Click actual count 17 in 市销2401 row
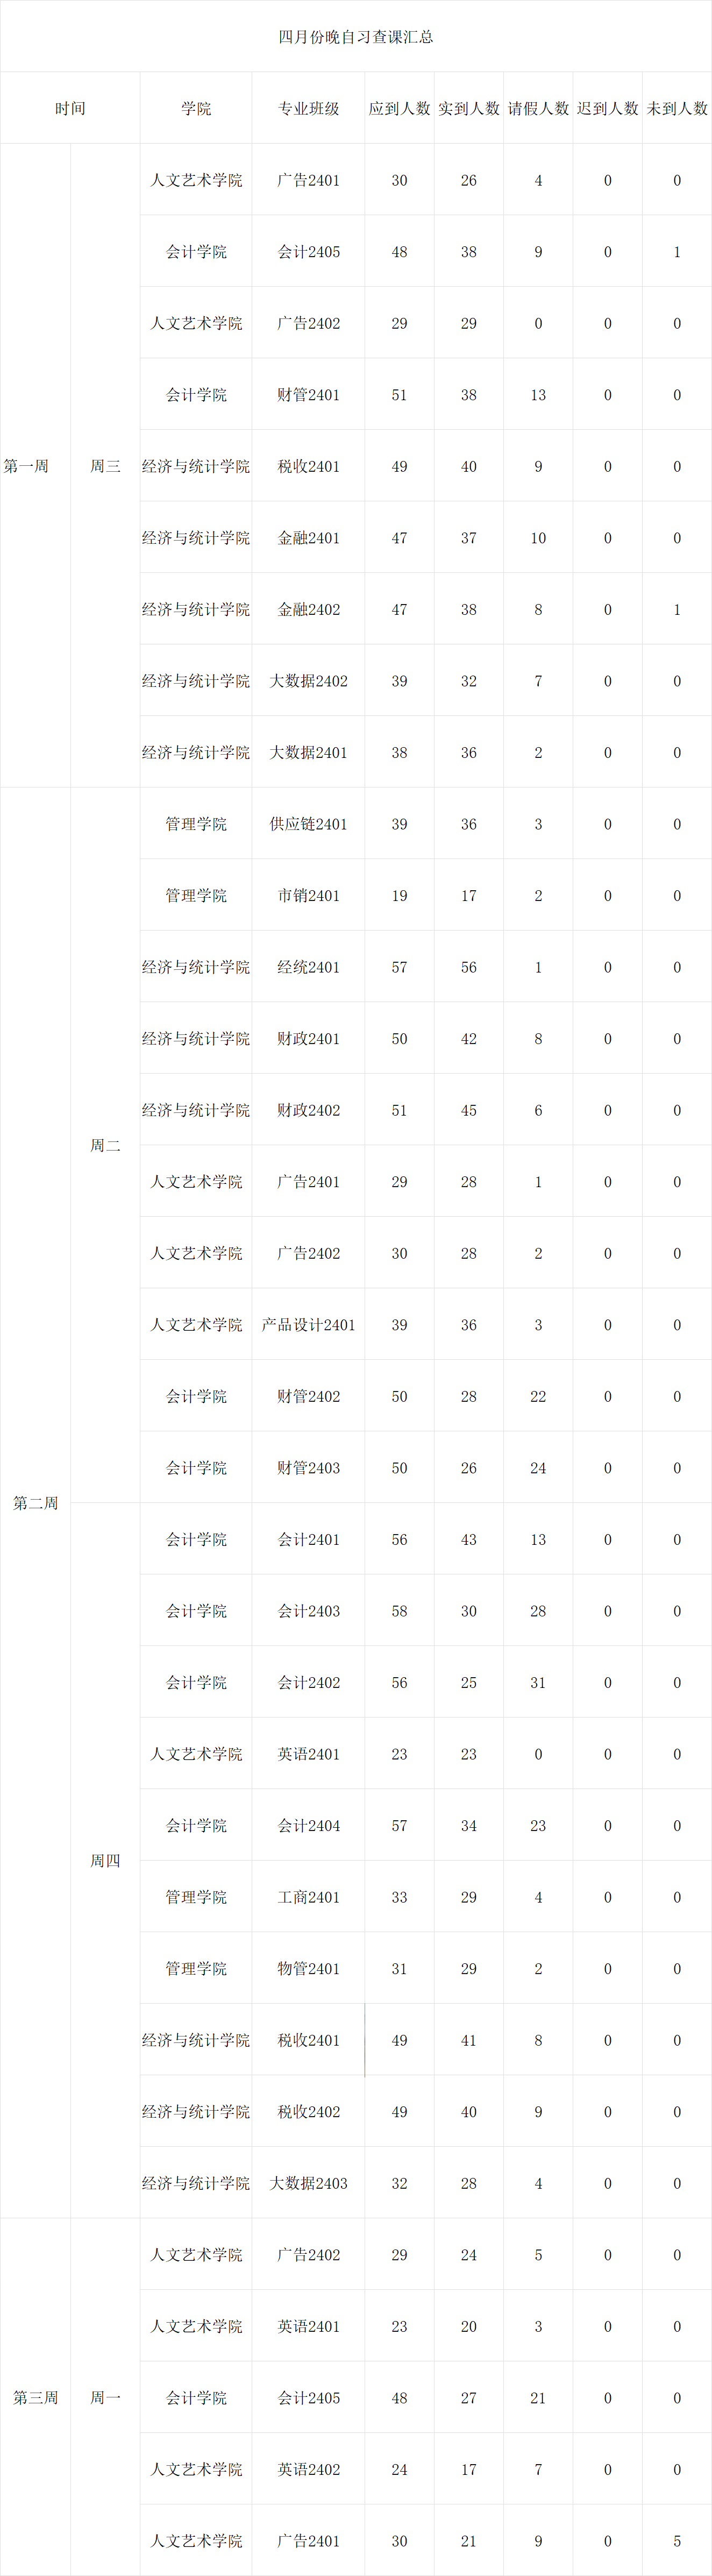 469,896
